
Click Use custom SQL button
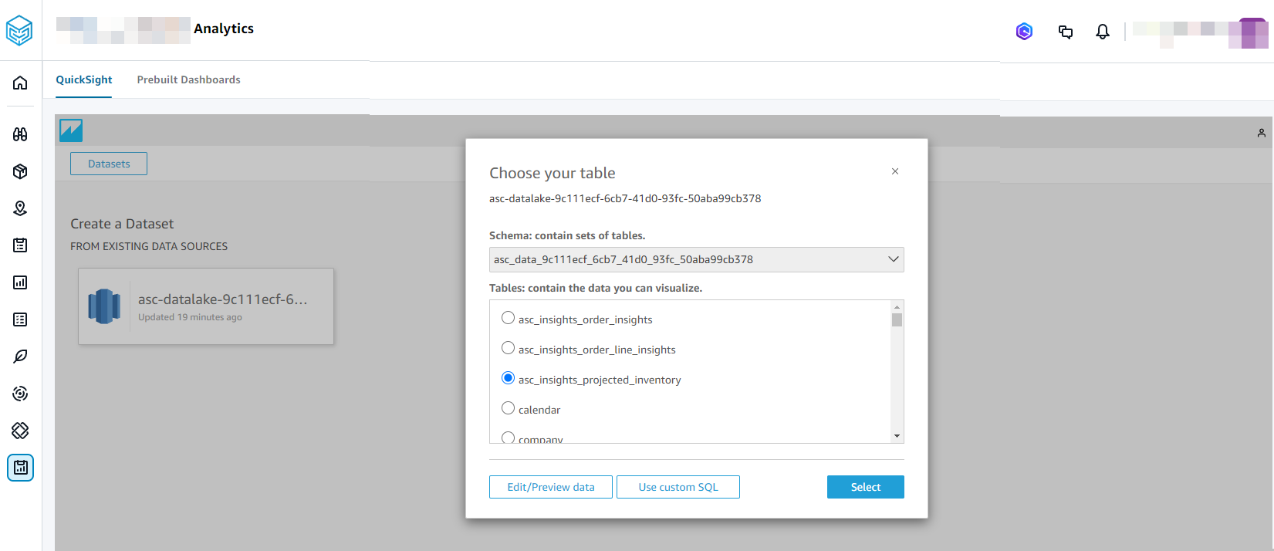(678, 487)
